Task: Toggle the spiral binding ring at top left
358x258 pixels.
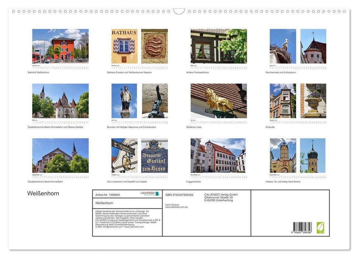Action: tap(14, 11)
